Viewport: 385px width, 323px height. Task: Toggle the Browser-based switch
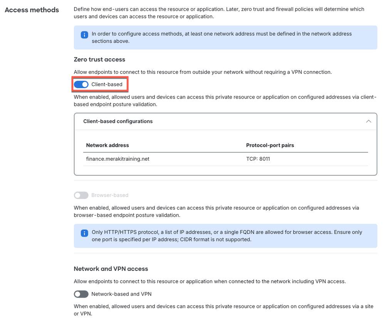81,195
